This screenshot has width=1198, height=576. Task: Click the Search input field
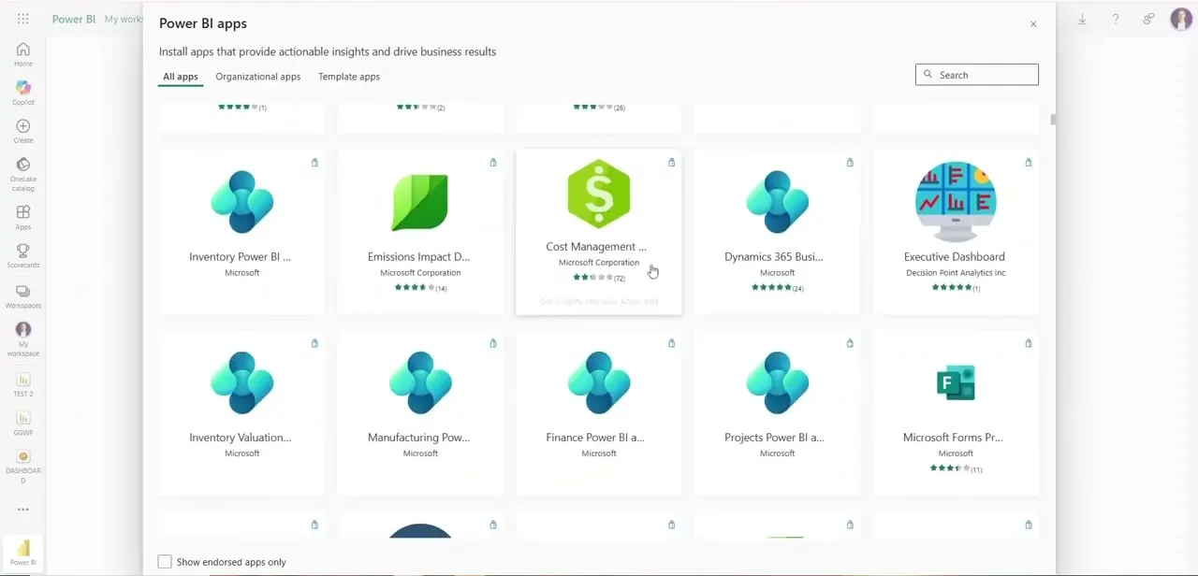tap(977, 75)
